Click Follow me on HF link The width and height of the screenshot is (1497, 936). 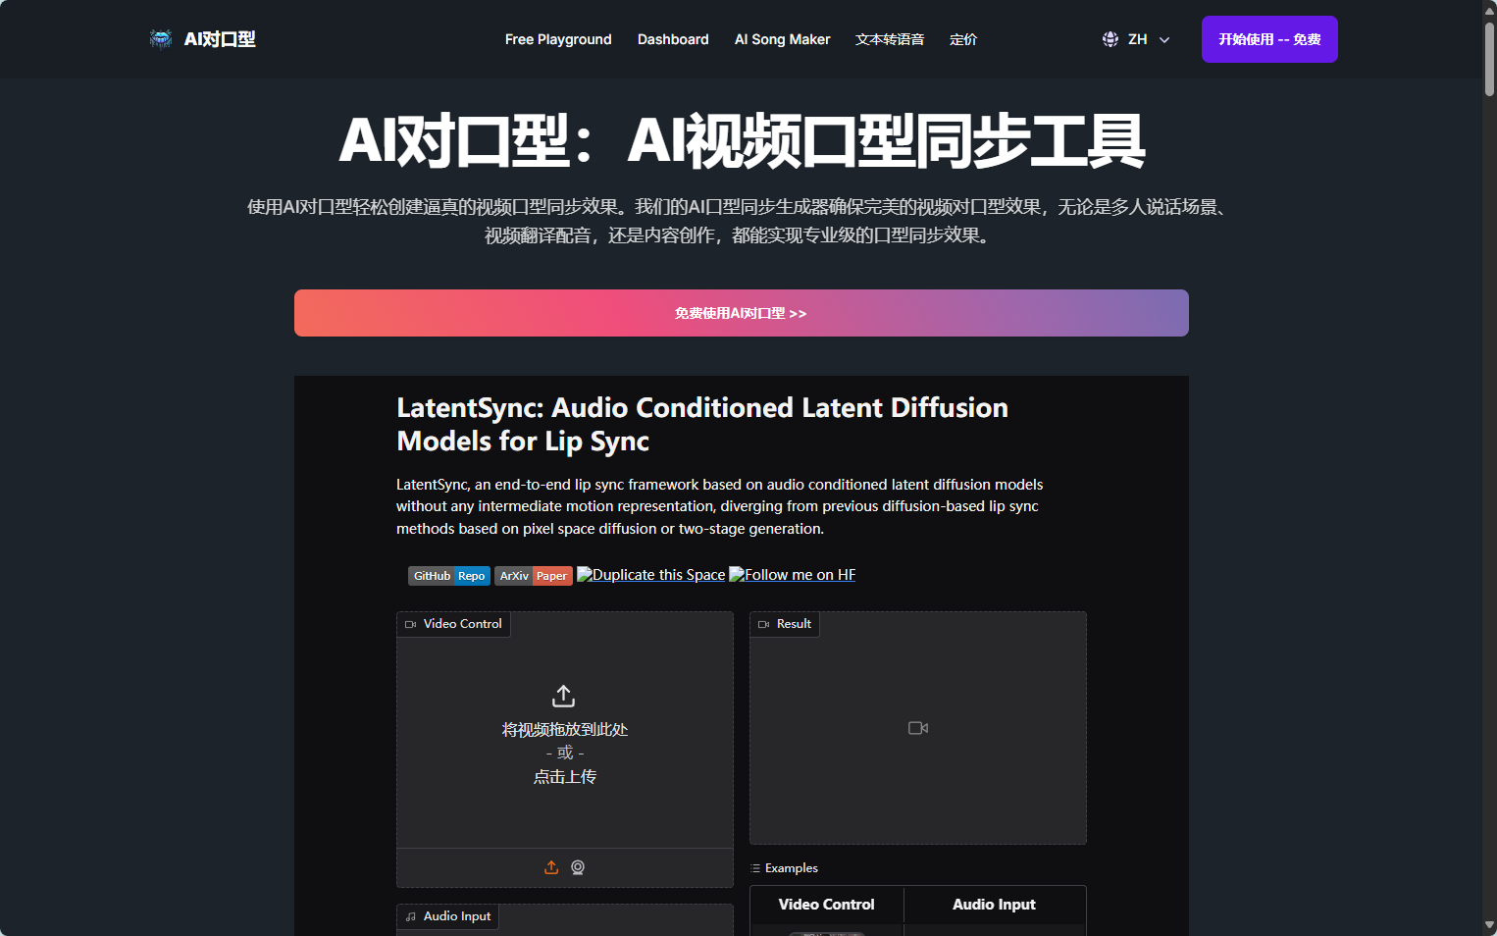[793, 575]
